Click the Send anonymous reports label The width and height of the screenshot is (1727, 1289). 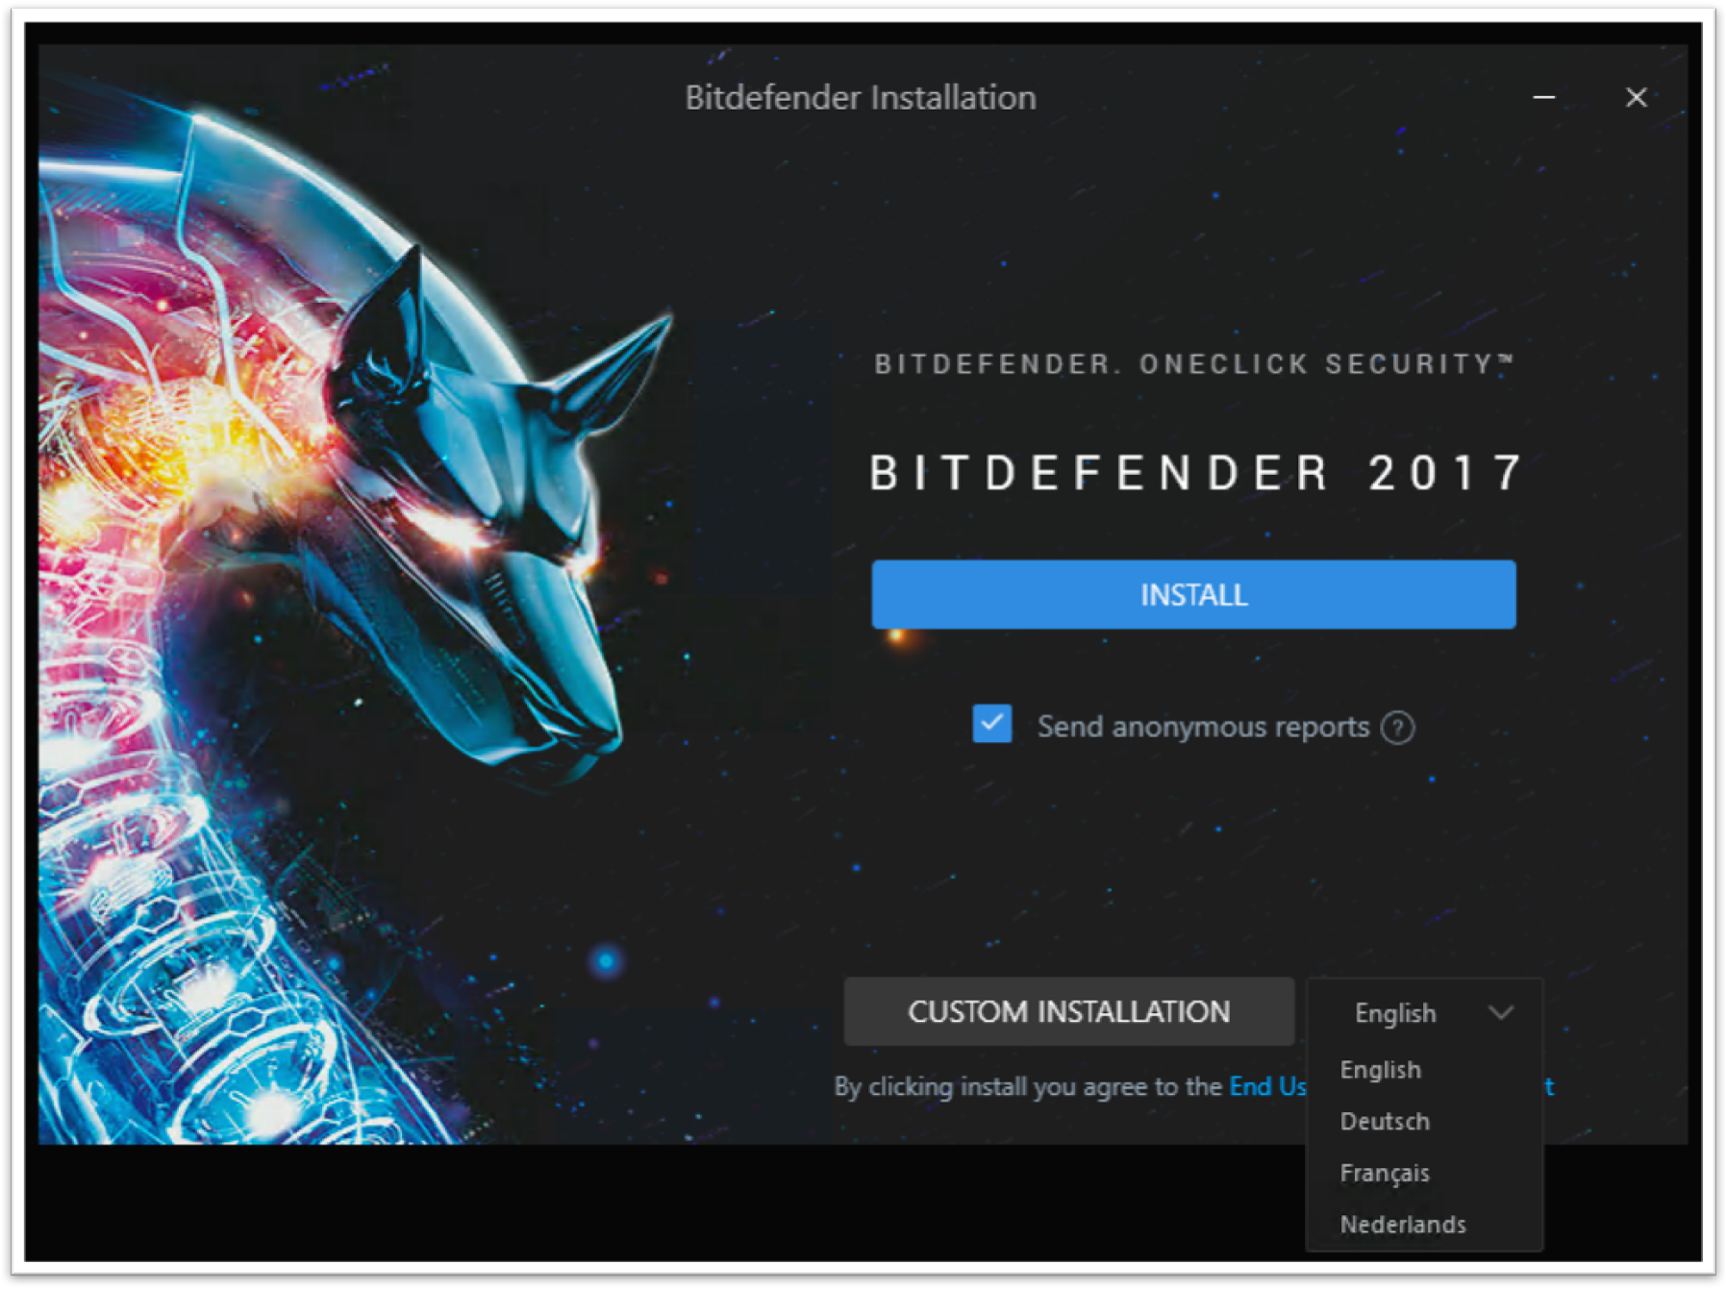point(1202,727)
